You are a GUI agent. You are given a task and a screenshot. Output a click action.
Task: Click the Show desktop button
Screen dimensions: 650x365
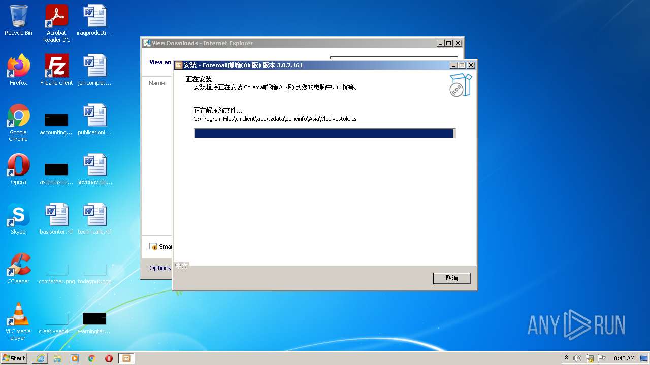pyautogui.click(x=645, y=358)
